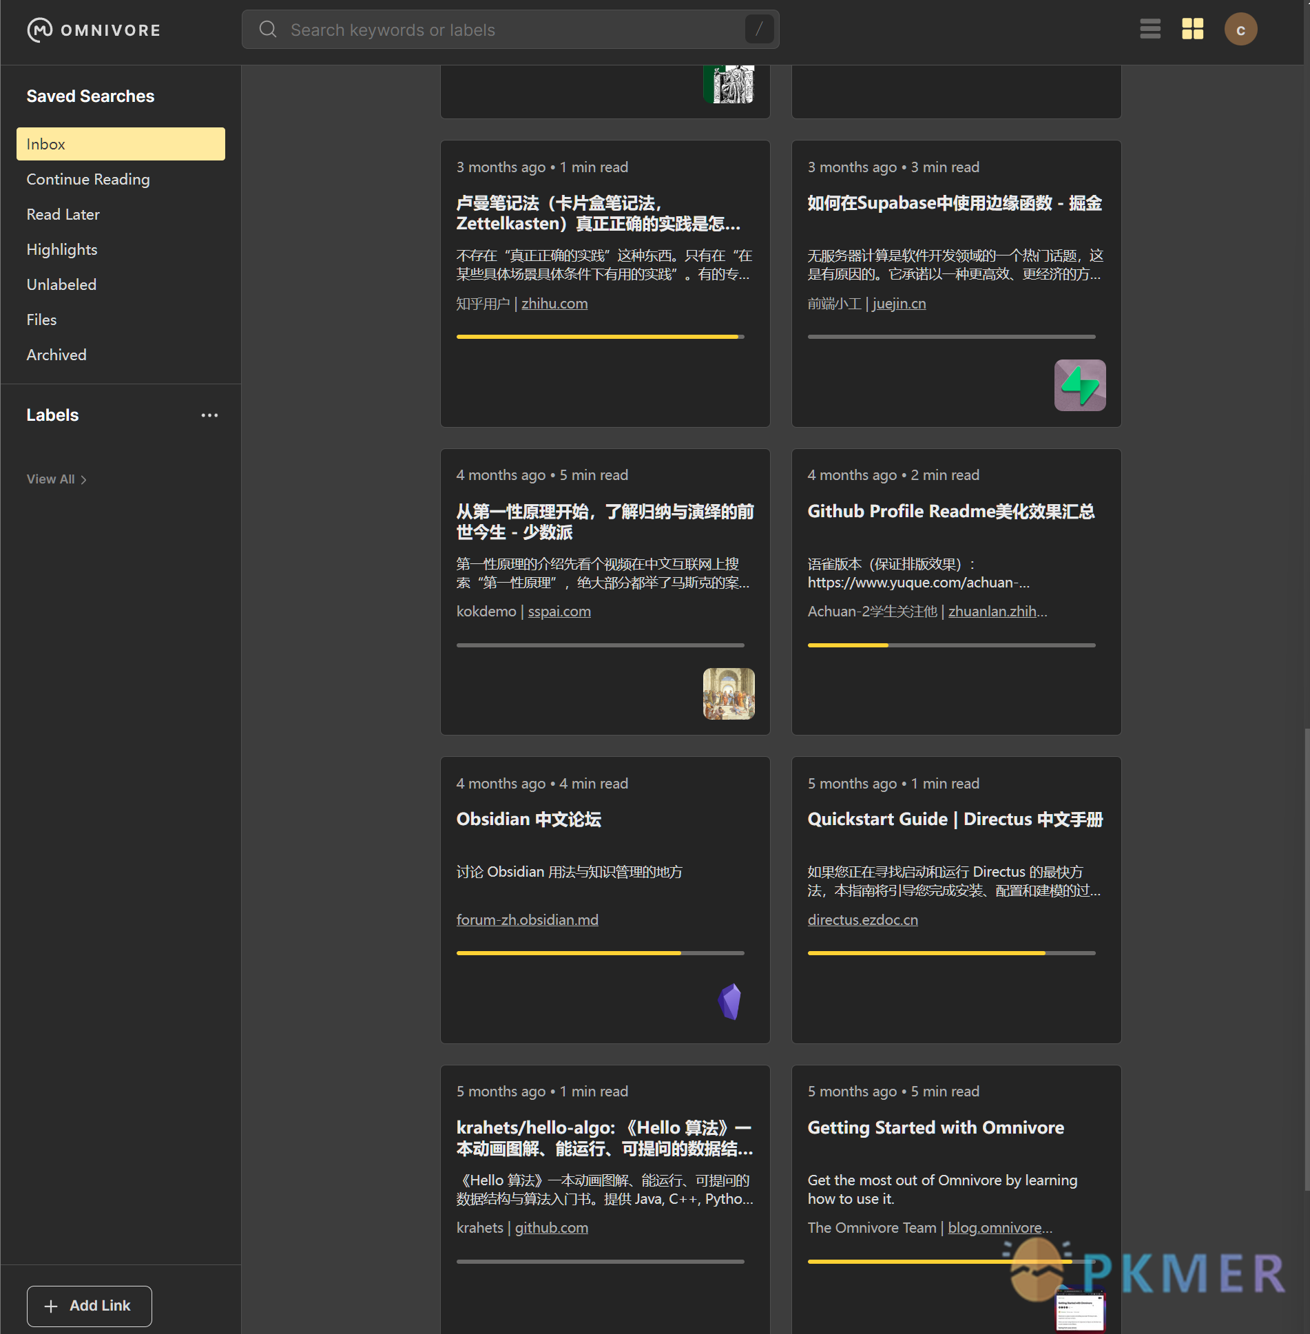Open Continue Reading saved search
The height and width of the screenshot is (1334, 1310).
pos(88,179)
